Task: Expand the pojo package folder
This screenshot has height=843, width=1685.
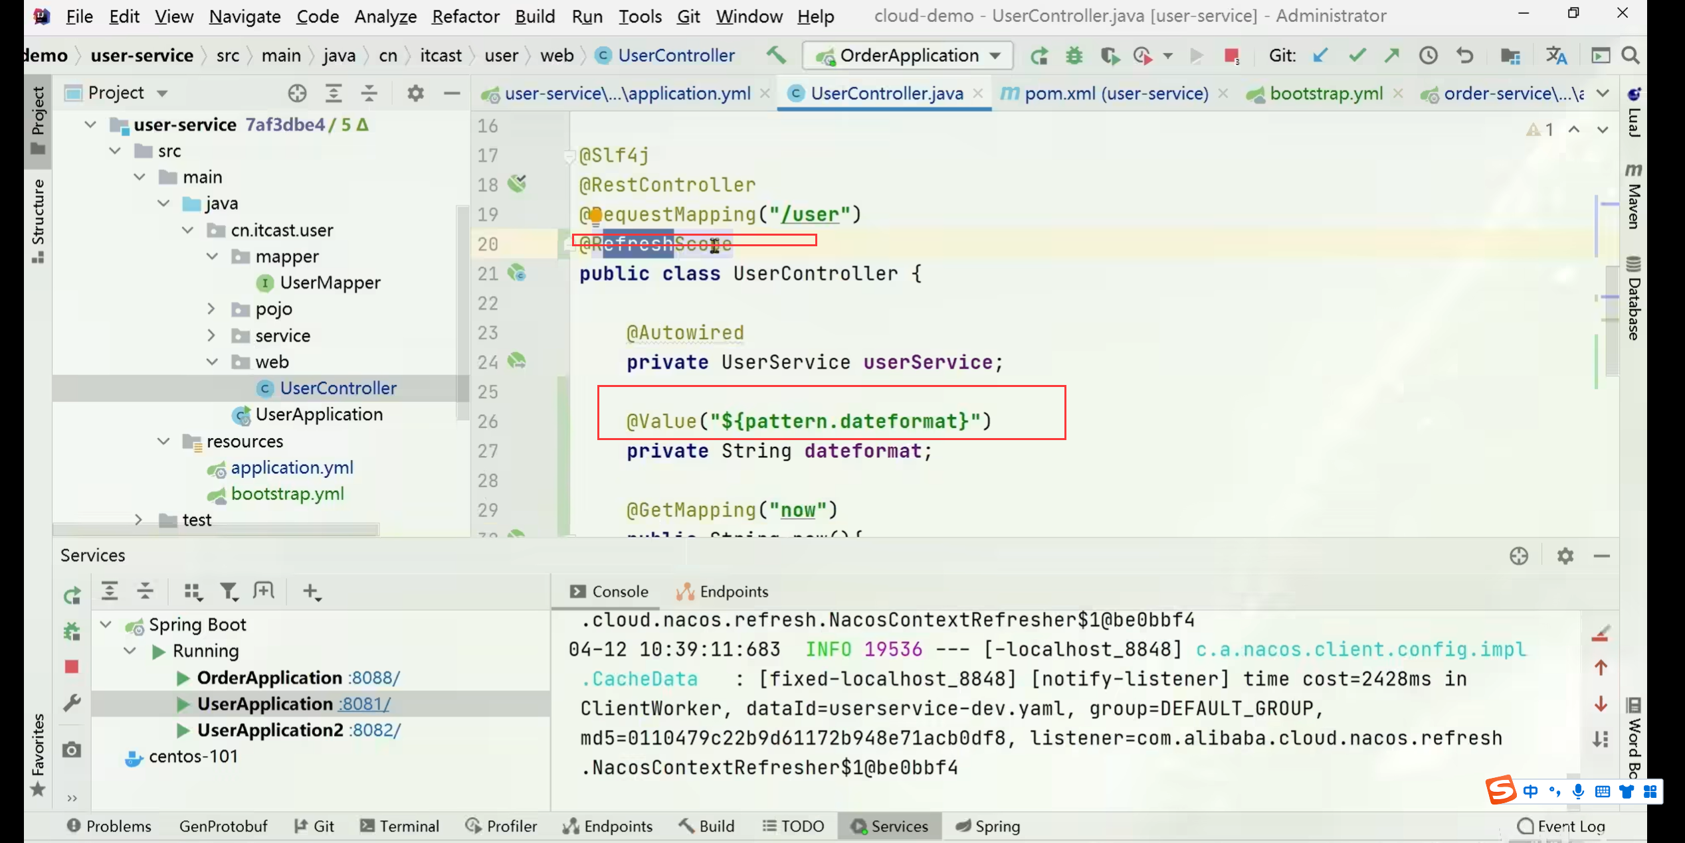Action: [211, 309]
